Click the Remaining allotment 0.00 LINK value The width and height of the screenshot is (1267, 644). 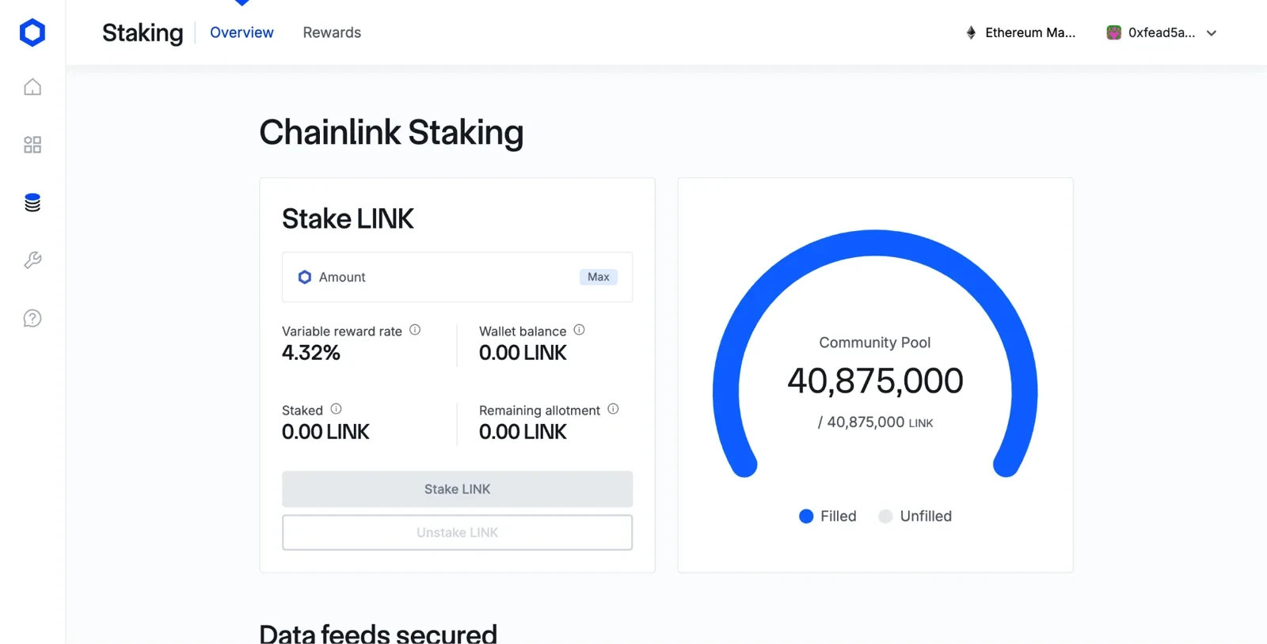(x=523, y=432)
